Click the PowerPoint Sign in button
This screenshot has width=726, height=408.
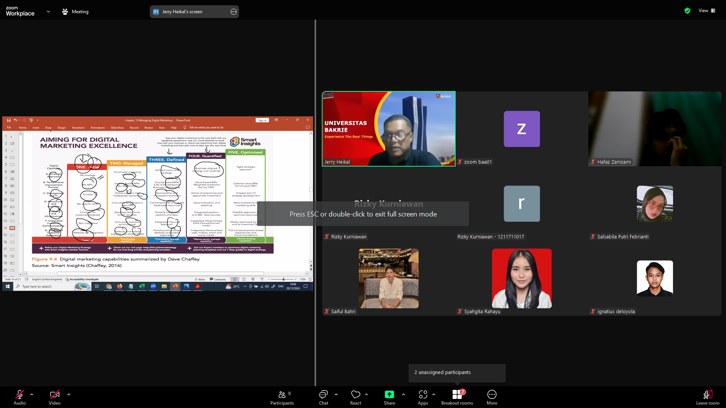tap(262, 120)
